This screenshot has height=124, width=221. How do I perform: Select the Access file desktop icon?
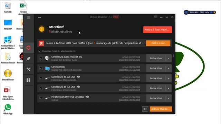[x=8, y=93]
